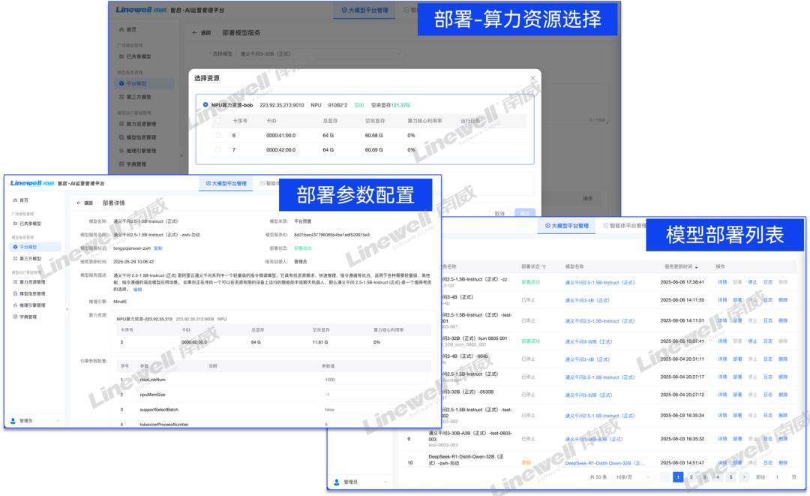Tick checkbox for card 7
The height and width of the screenshot is (496, 810).
coord(218,150)
